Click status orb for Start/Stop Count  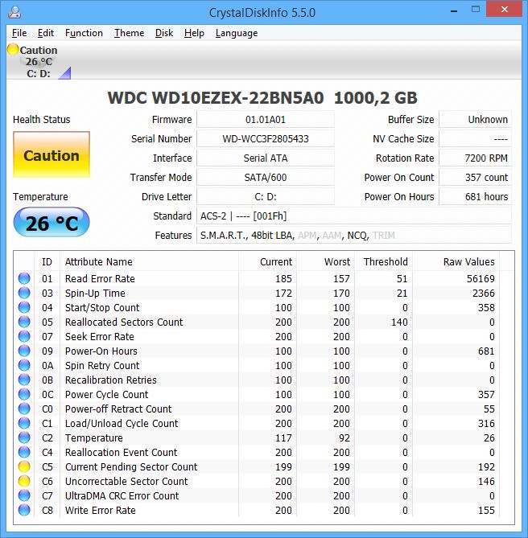click(24, 307)
